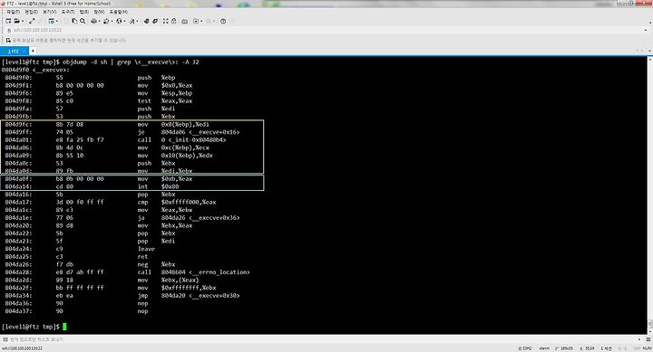The height and width of the screenshot is (352, 653).
Task: Click the Print toolbar icon
Action: pos(93,21)
